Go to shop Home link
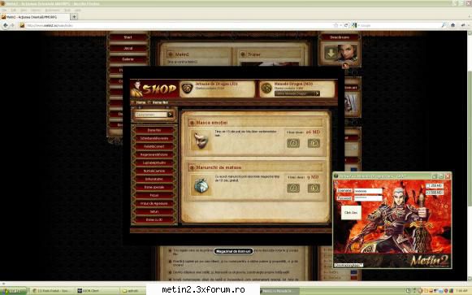Screen dimensions: 472x295 pos(141,102)
